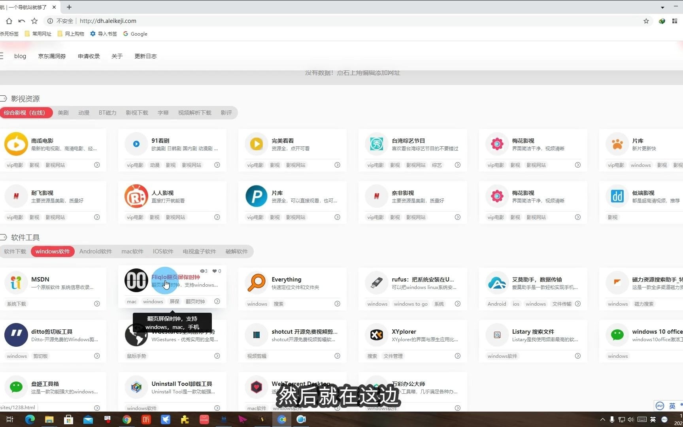683x427 pixels.
Task: Open the Mail app from taskbar
Action: [88, 419]
